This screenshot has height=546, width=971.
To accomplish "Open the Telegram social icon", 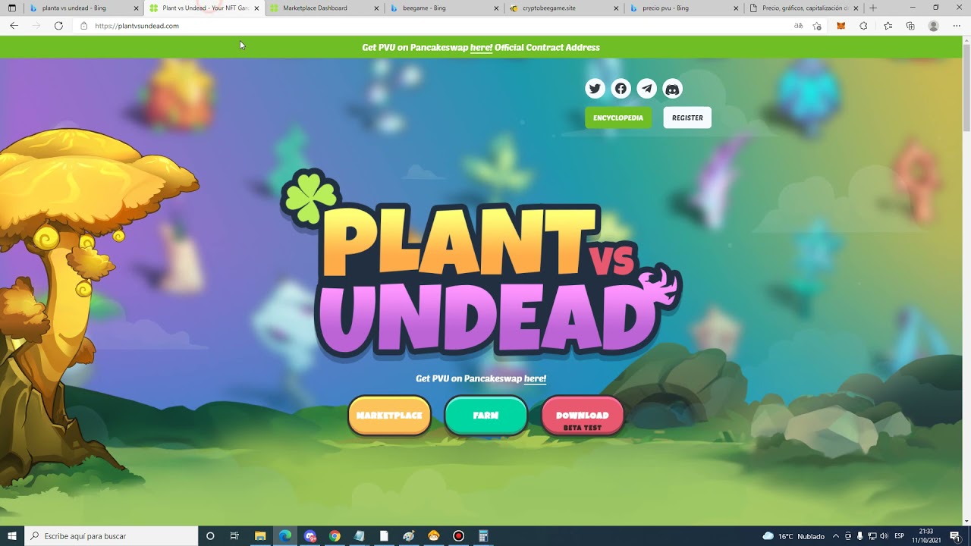I will [646, 89].
